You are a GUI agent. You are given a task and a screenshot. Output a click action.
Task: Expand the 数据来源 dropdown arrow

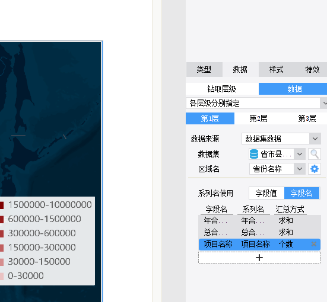point(315,139)
